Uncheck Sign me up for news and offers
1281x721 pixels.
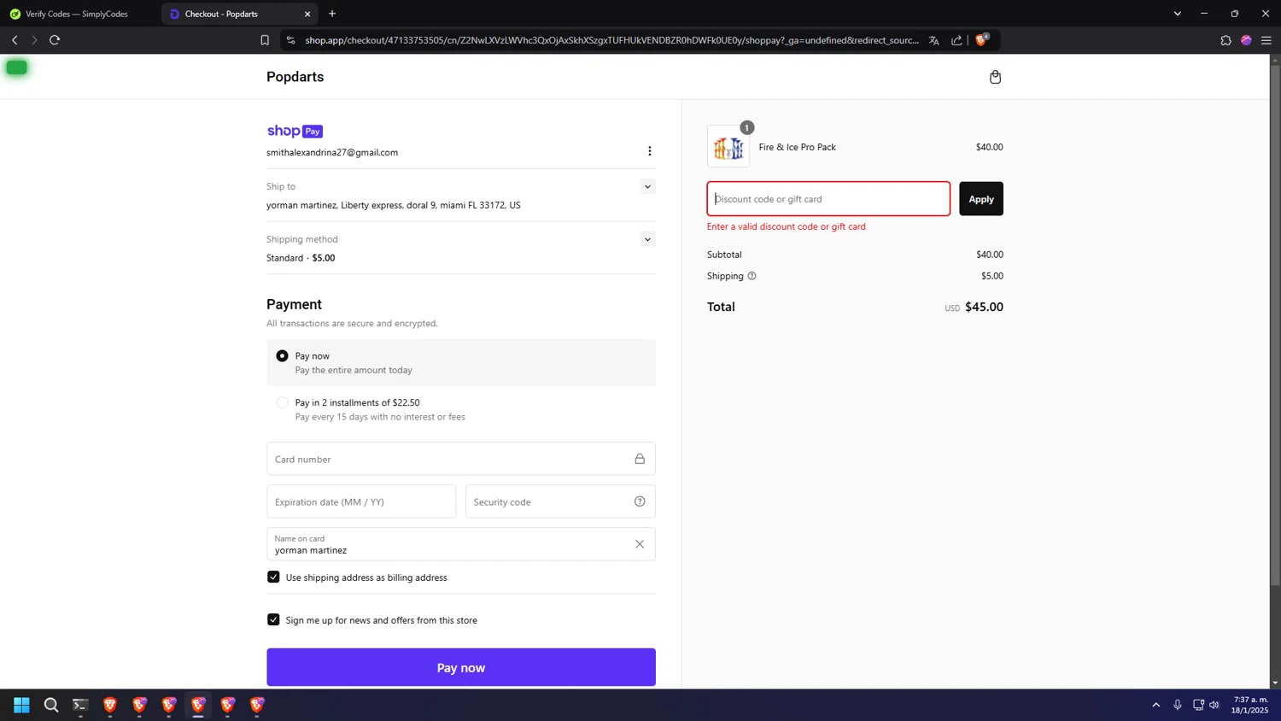coord(273,619)
